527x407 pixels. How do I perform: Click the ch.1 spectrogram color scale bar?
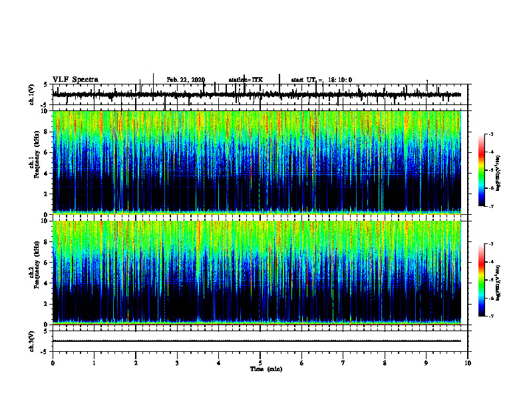(x=481, y=170)
